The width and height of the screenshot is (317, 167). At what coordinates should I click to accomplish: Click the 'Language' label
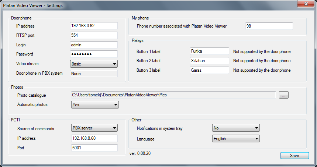pyautogui.click(x=145, y=139)
